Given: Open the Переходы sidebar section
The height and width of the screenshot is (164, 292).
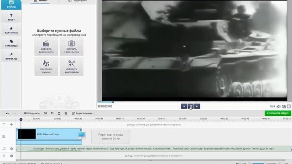Looking at the screenshot, I should tap(11, 43).
